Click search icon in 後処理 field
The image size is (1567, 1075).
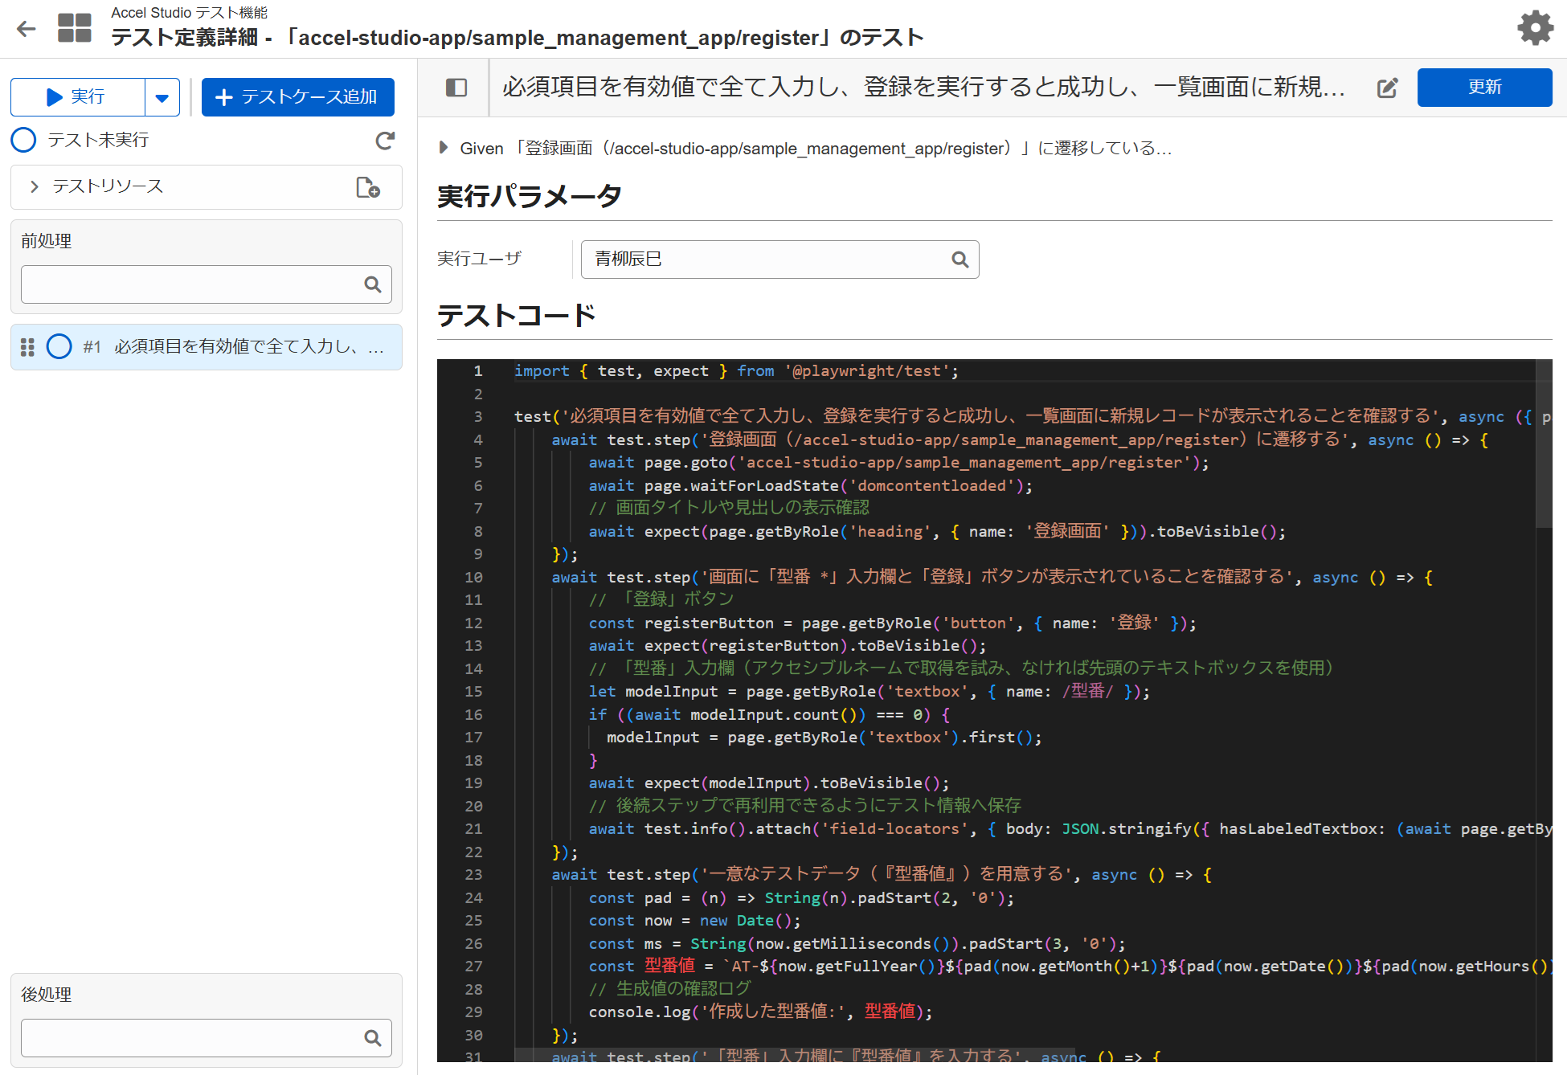[x=373, y=1038]
